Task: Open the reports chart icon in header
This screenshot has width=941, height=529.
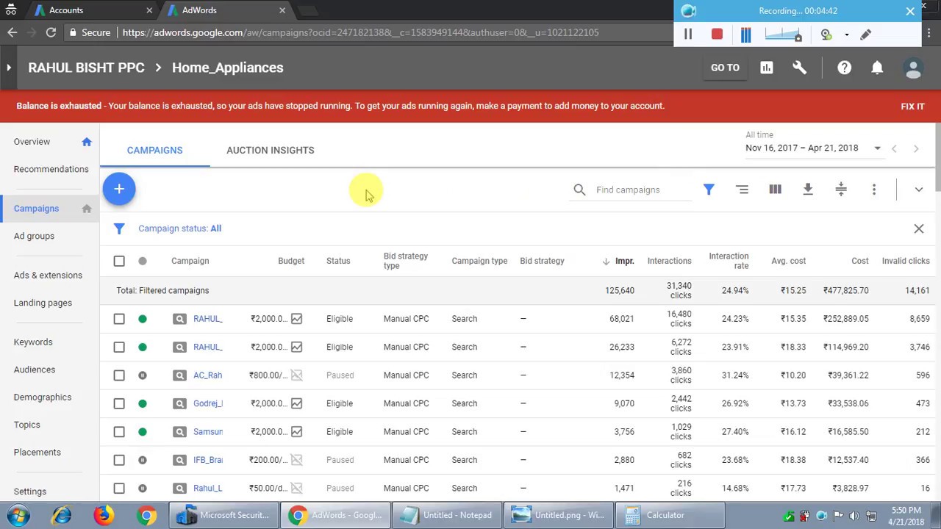Action: click(767, 68)
